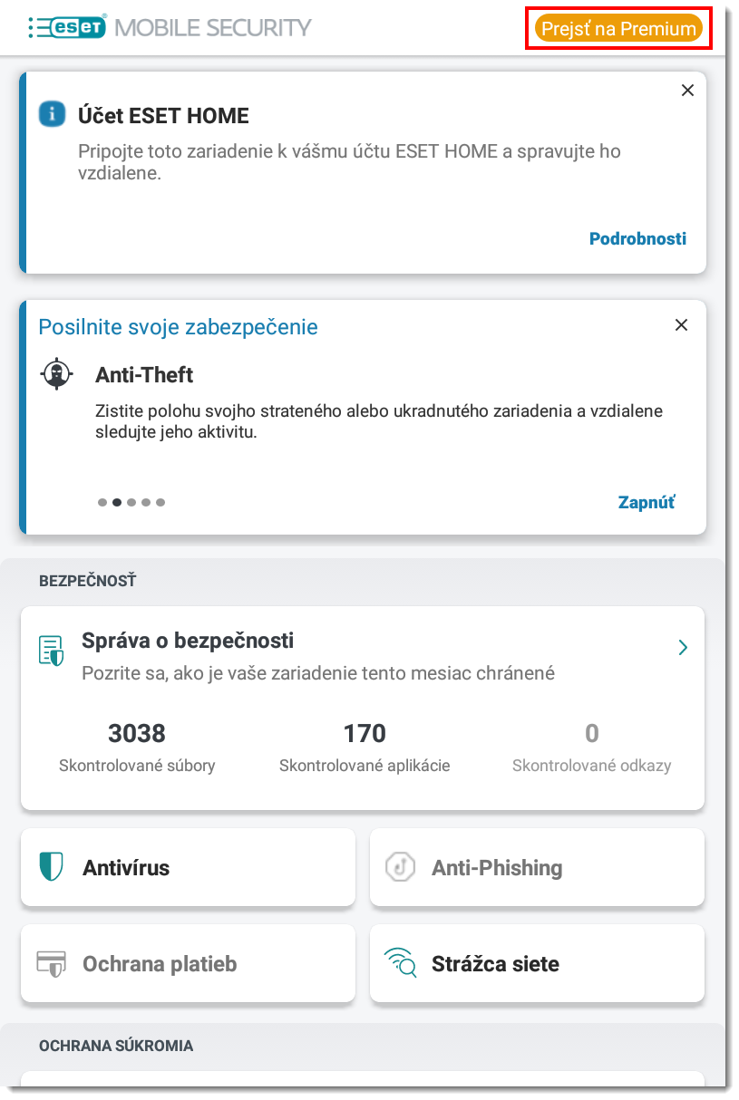The image size is (739, 1100).
Task: Click the Antivírus shield icon
Action: [x=52, y=867]
